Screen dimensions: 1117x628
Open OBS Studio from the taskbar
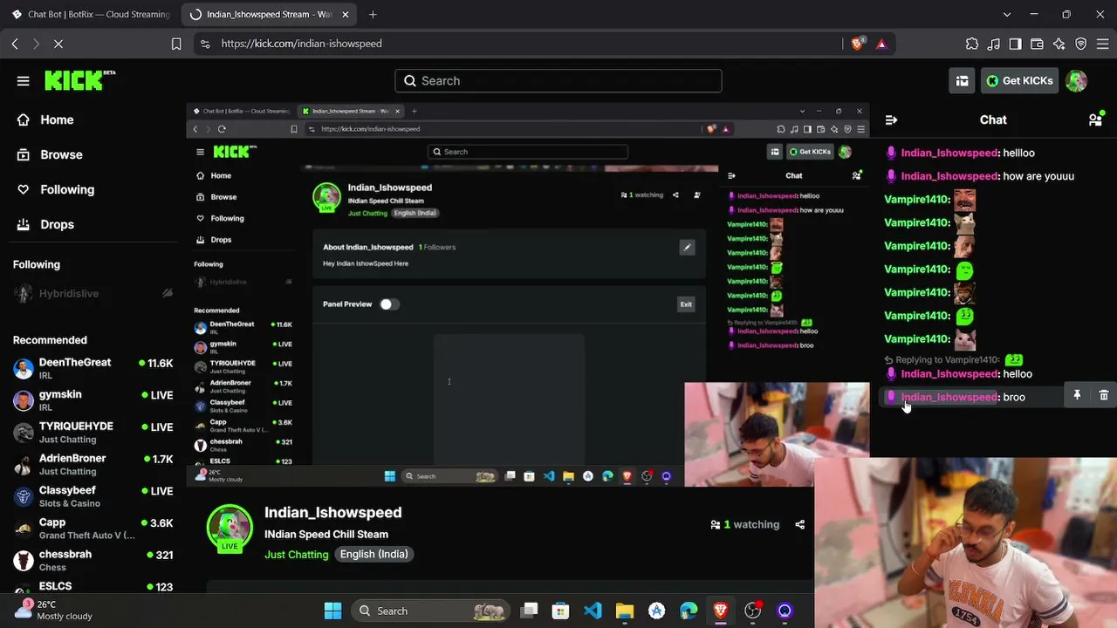click(x=752, y=611)
